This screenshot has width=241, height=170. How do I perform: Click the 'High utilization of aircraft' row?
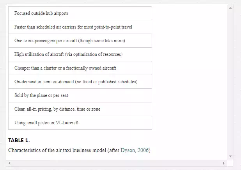tap(80, 54)
